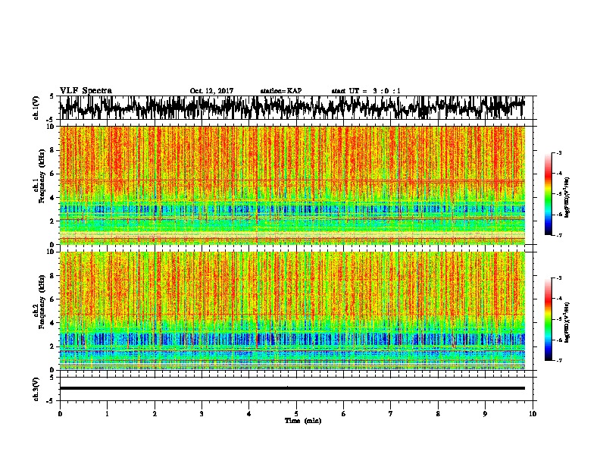
Task: Click the "3" minute tick on time axis
Action: coord(202,414)
